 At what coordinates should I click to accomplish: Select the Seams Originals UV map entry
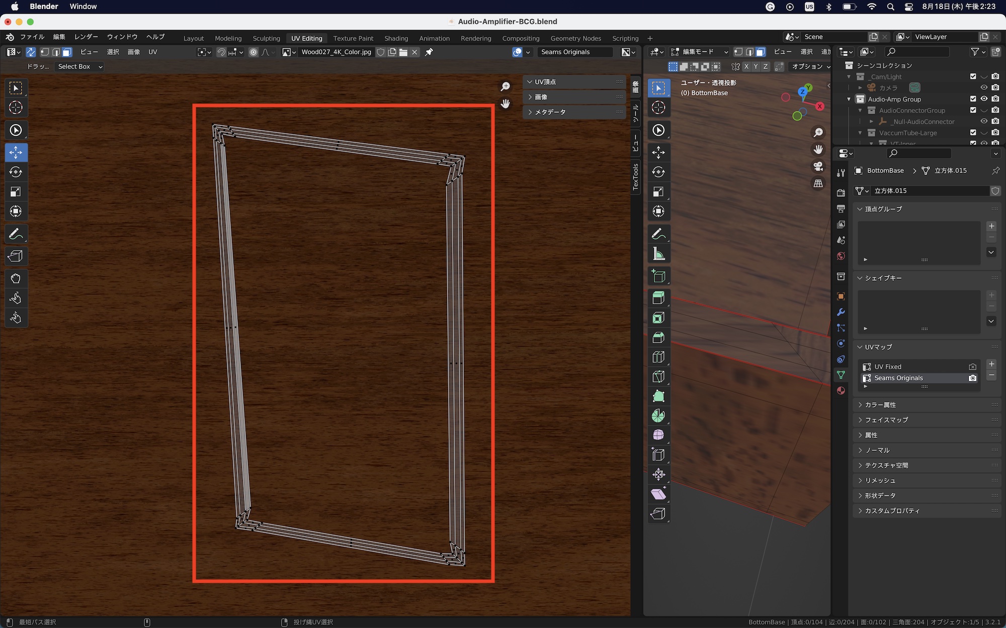coord(898,378)
